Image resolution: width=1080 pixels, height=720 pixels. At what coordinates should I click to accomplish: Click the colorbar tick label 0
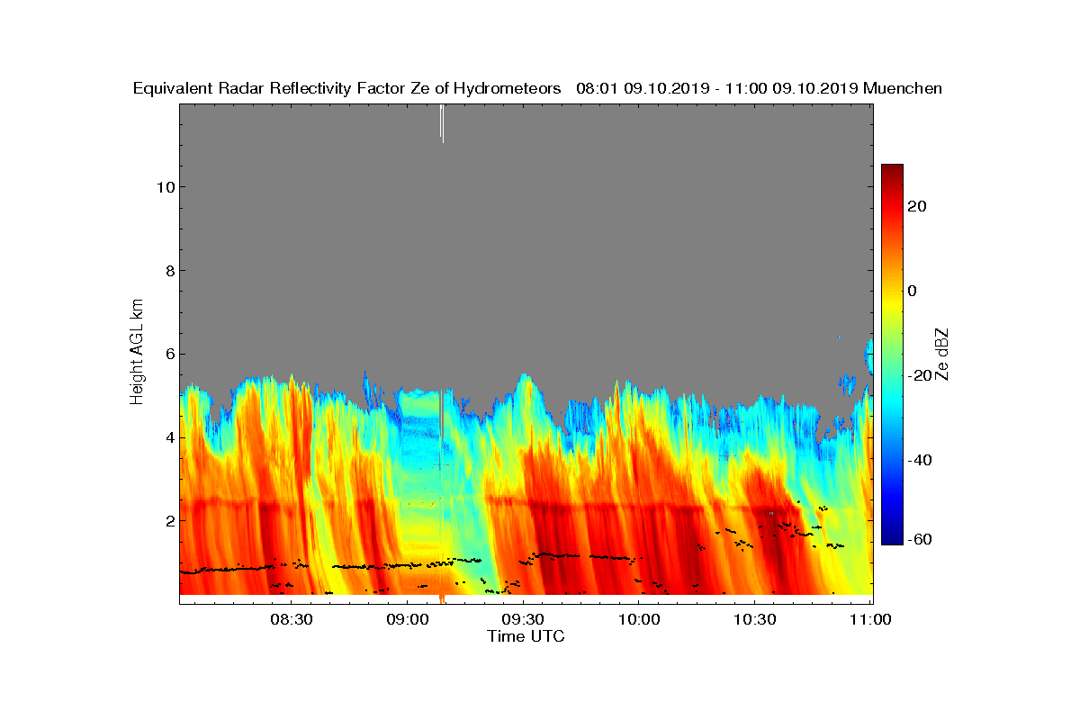912,291
